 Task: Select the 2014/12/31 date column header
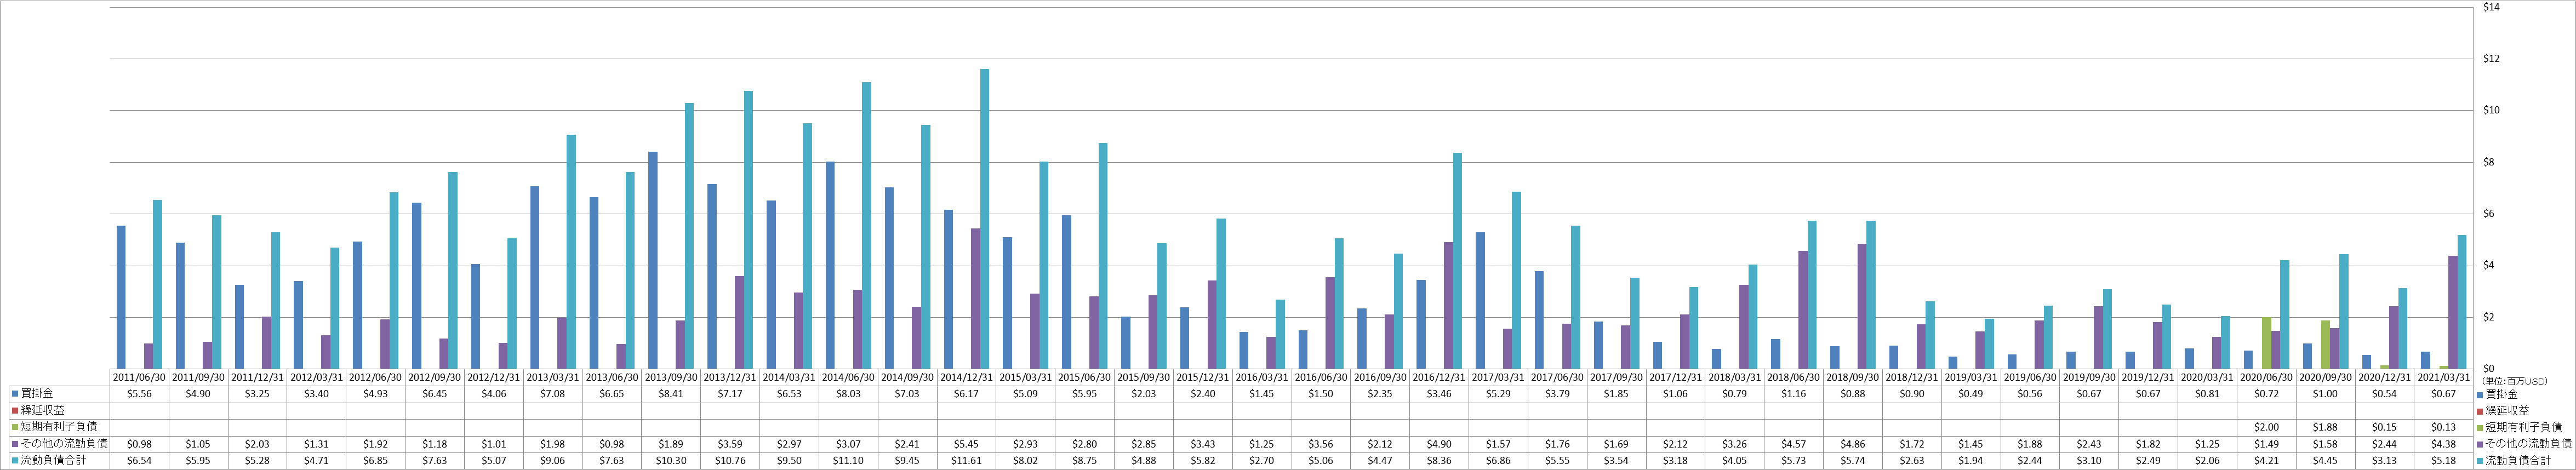pos(966,378)
